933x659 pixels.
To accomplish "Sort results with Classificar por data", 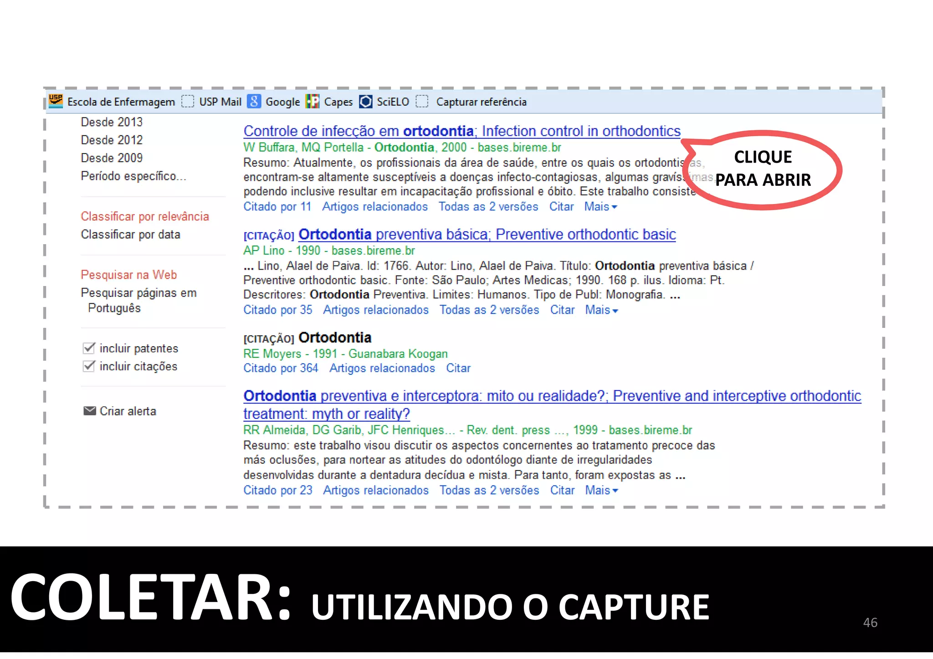I will point(130,235).
